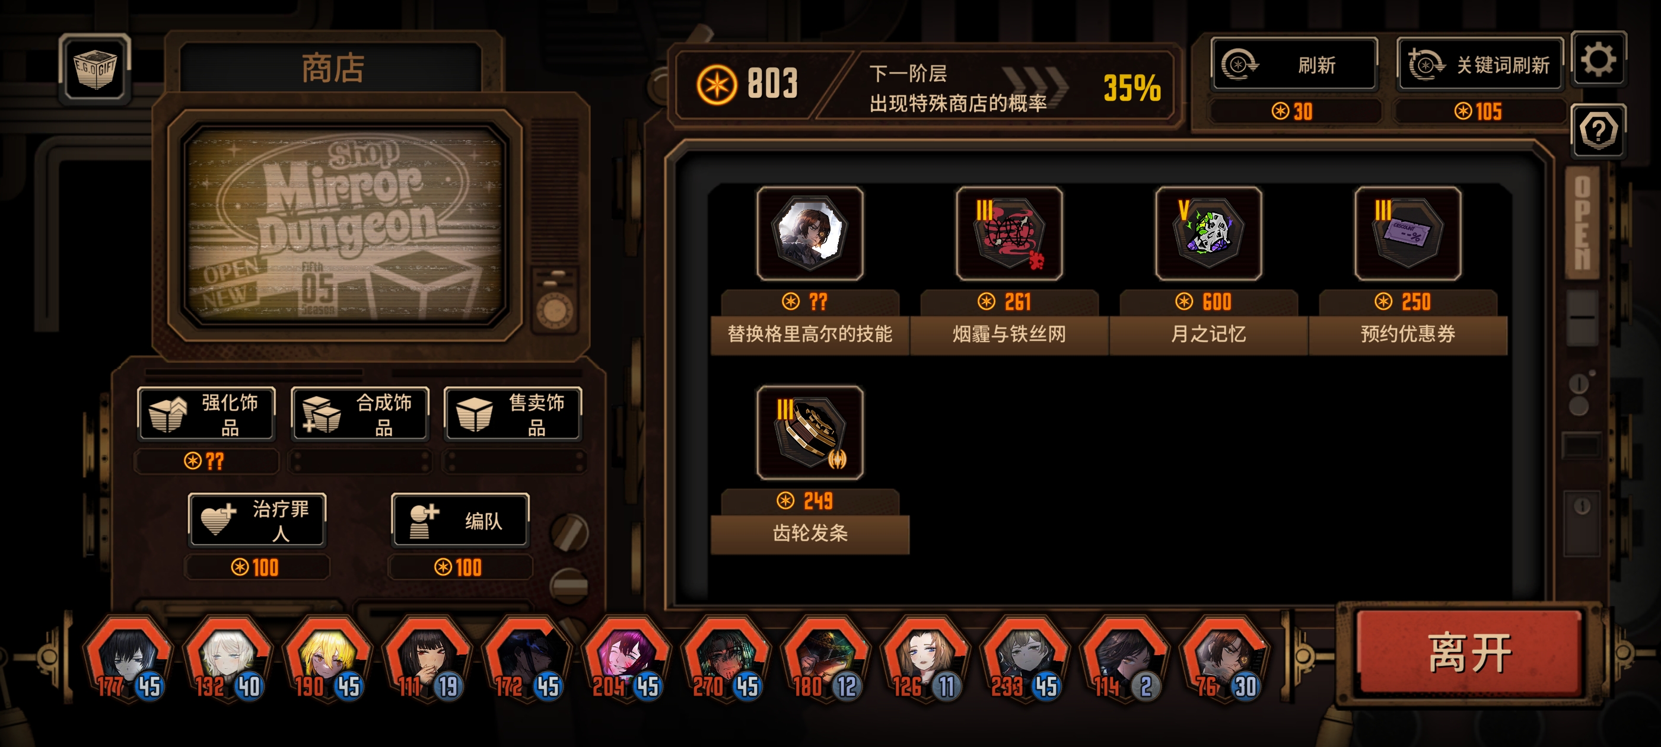Select the 月之记忆 gift icon
Screen dimensions: 1661x747
[x=1208, y=234]
